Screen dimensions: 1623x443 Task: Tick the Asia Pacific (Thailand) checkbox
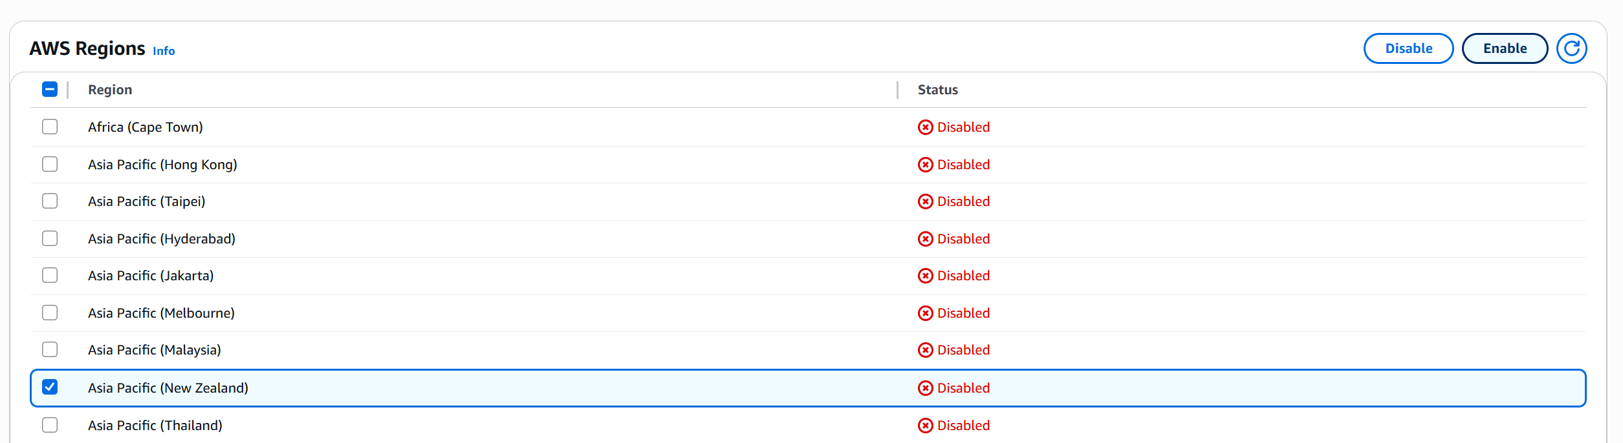pos(50,425)
